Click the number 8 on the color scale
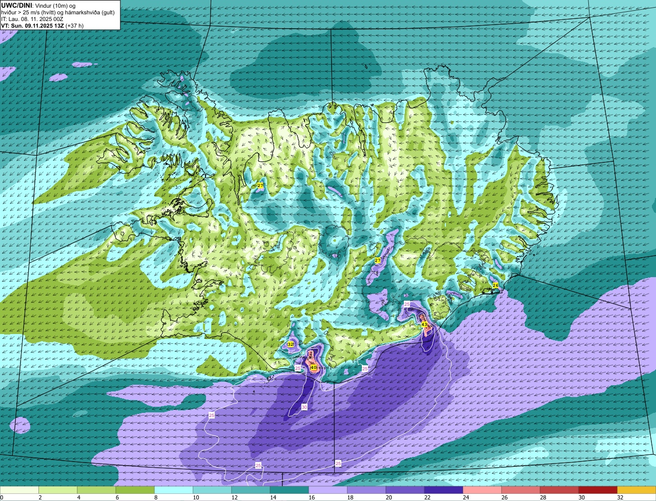 point(155,497)
